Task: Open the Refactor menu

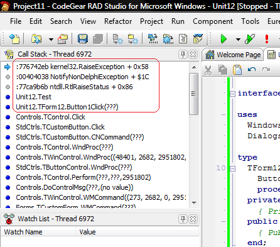Action: click(x=118, y=21)
